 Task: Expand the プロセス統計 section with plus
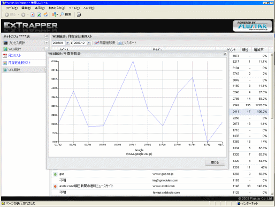coord(47,43)
